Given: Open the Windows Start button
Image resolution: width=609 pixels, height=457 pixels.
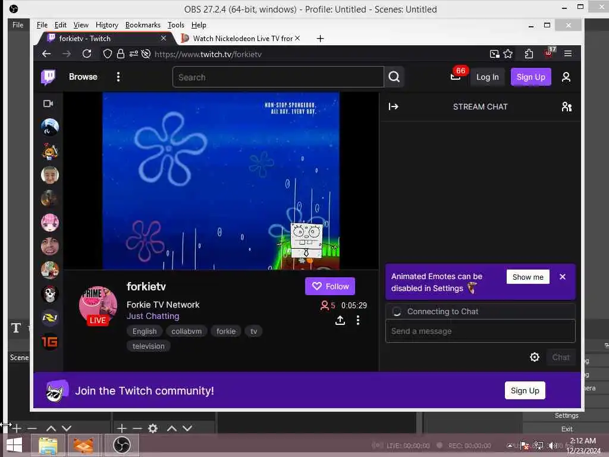Looking at the screenshot, I should point(14,445).
